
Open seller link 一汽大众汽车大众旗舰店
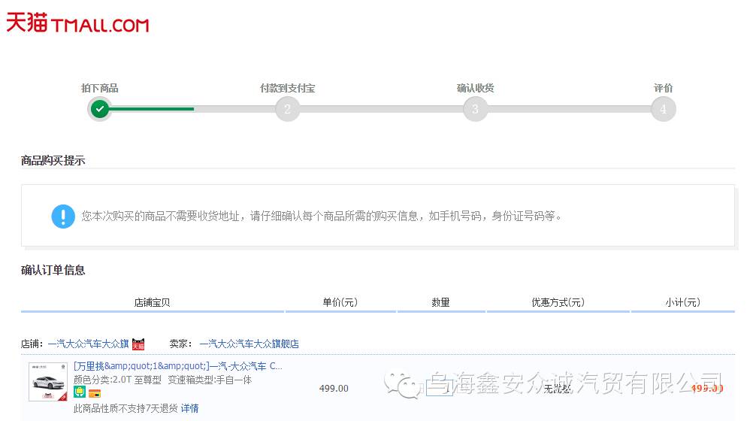click(250, 344)
